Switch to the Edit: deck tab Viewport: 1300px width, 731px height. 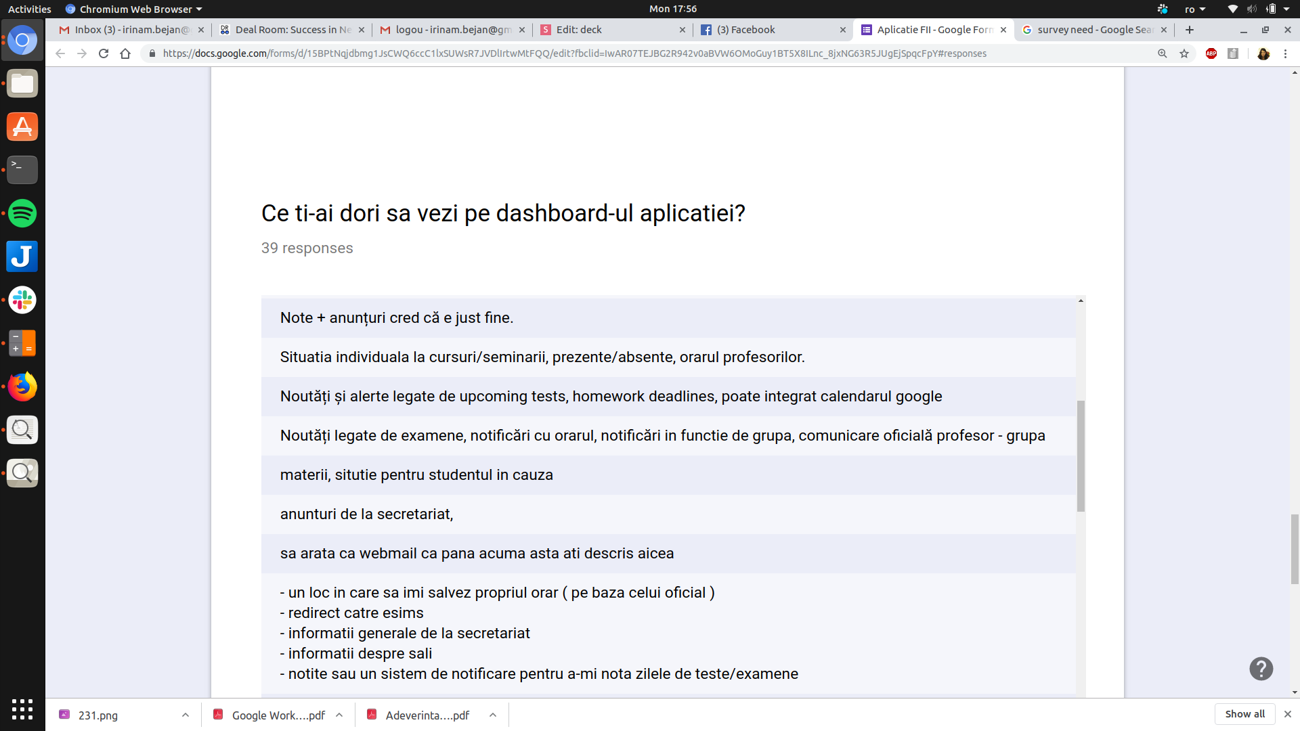pos(579,30)
